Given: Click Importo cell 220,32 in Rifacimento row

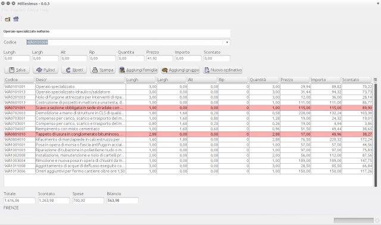Looking at the screenshot, I should click(326, 139).
